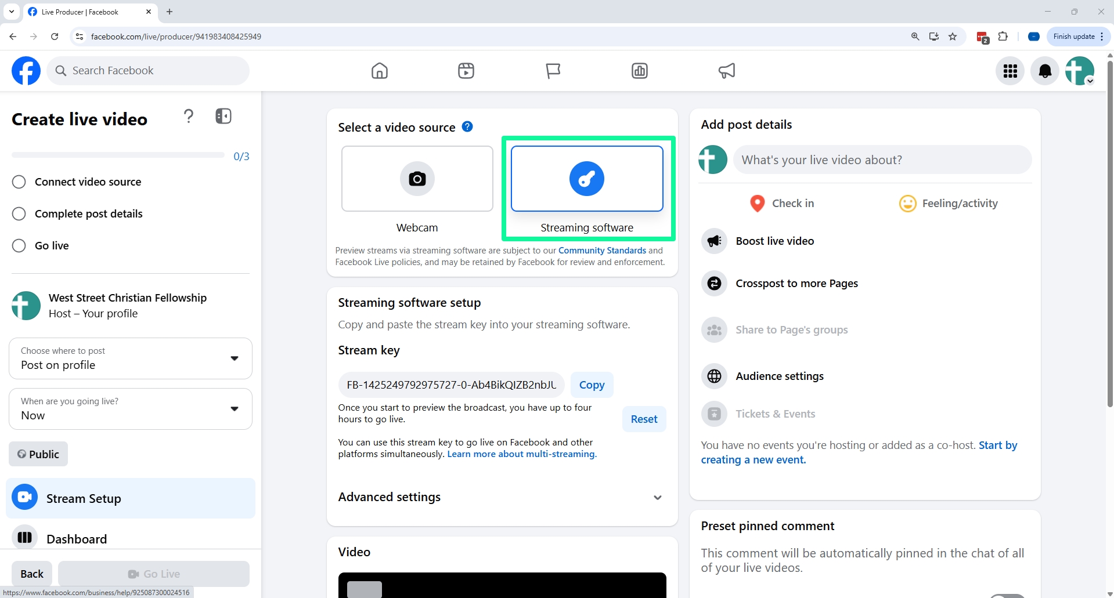1114x598 pixels.
Task: Click Start by creating a new event link
Action: click(x=859, y=452)
